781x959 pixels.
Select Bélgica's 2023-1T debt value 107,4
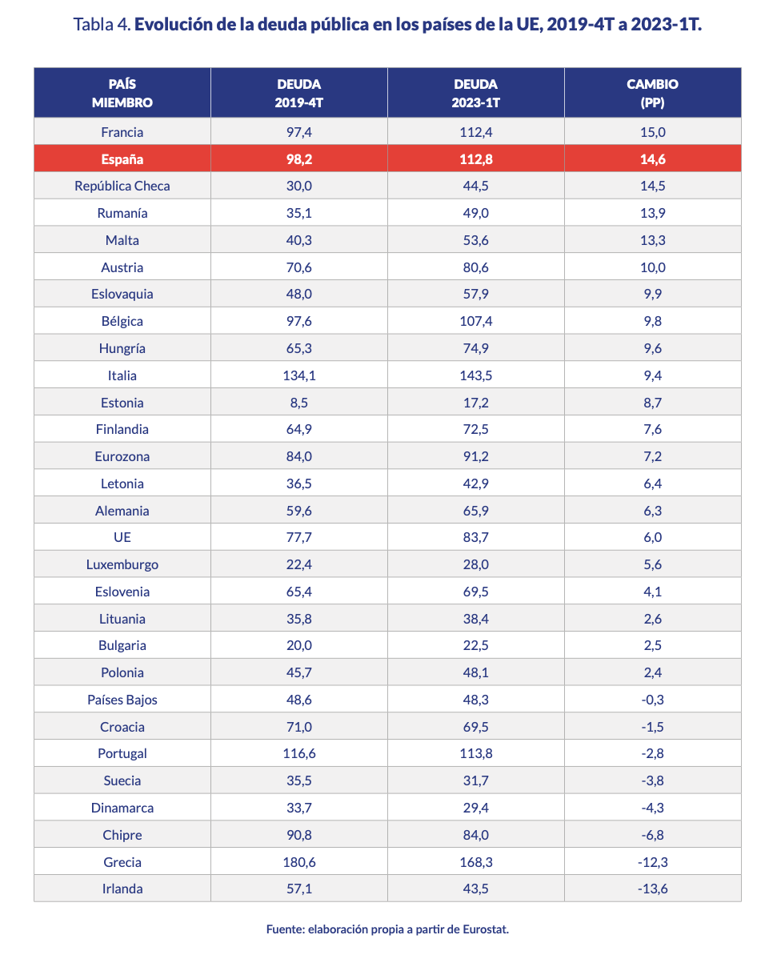tap(475, 321)
